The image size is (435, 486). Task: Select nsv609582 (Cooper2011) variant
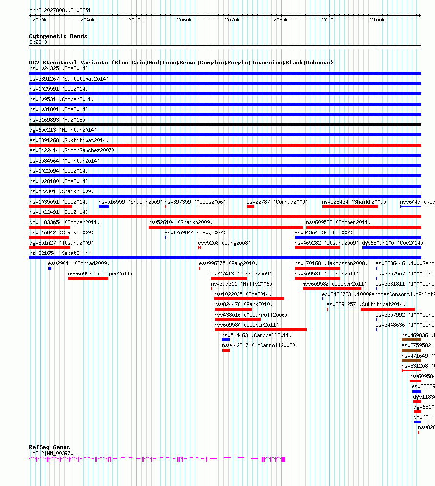(332, 289)
